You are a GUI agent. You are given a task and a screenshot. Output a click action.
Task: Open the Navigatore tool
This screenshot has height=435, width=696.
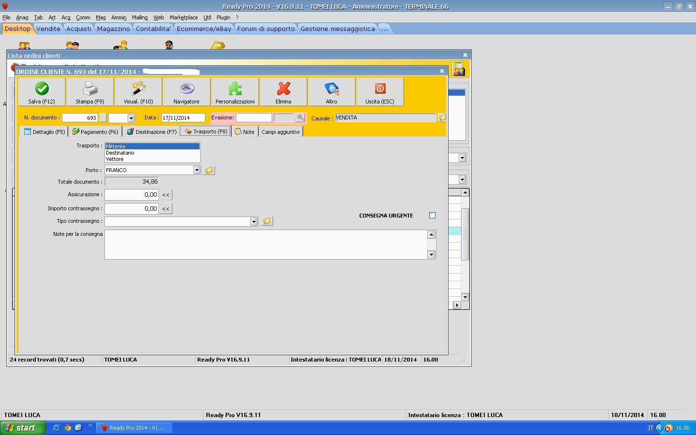click(187, 89)
